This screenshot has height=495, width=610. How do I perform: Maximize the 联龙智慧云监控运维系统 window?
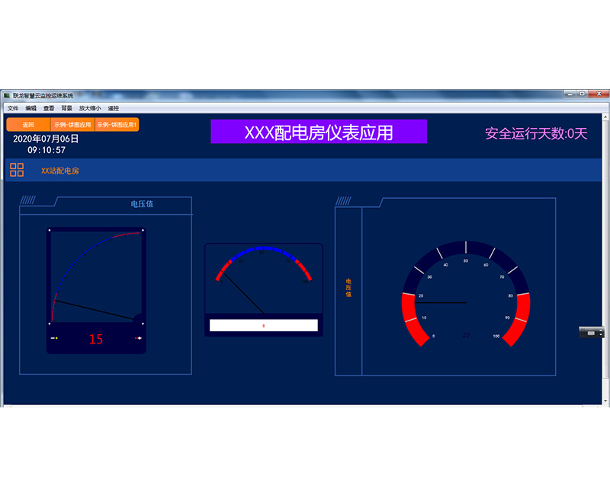(x=582, y=94)
